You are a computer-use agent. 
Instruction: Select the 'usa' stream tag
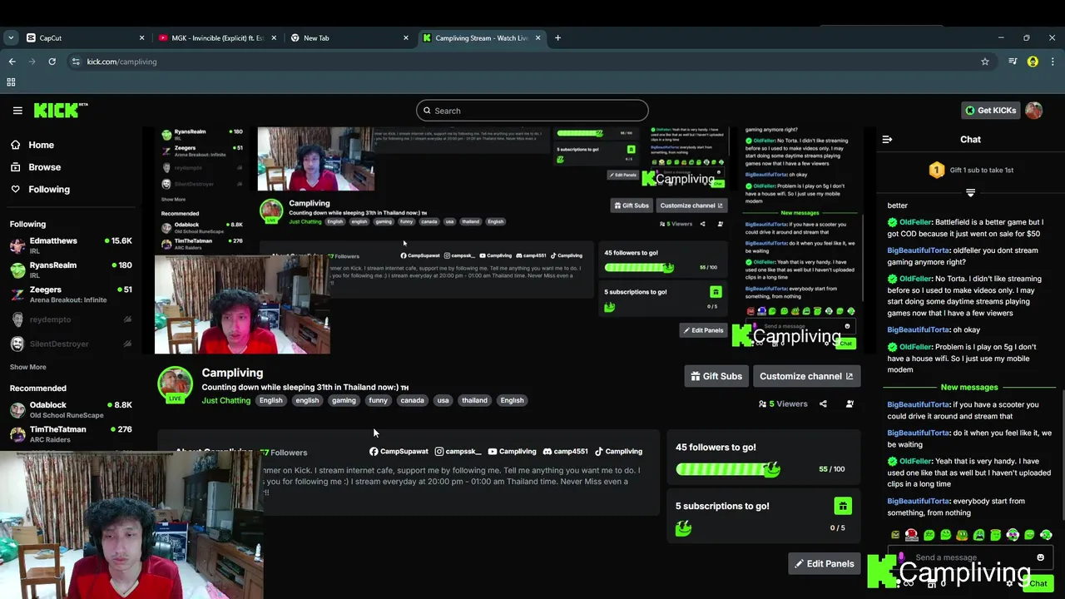pyautogui.click(x=443, y=400)
